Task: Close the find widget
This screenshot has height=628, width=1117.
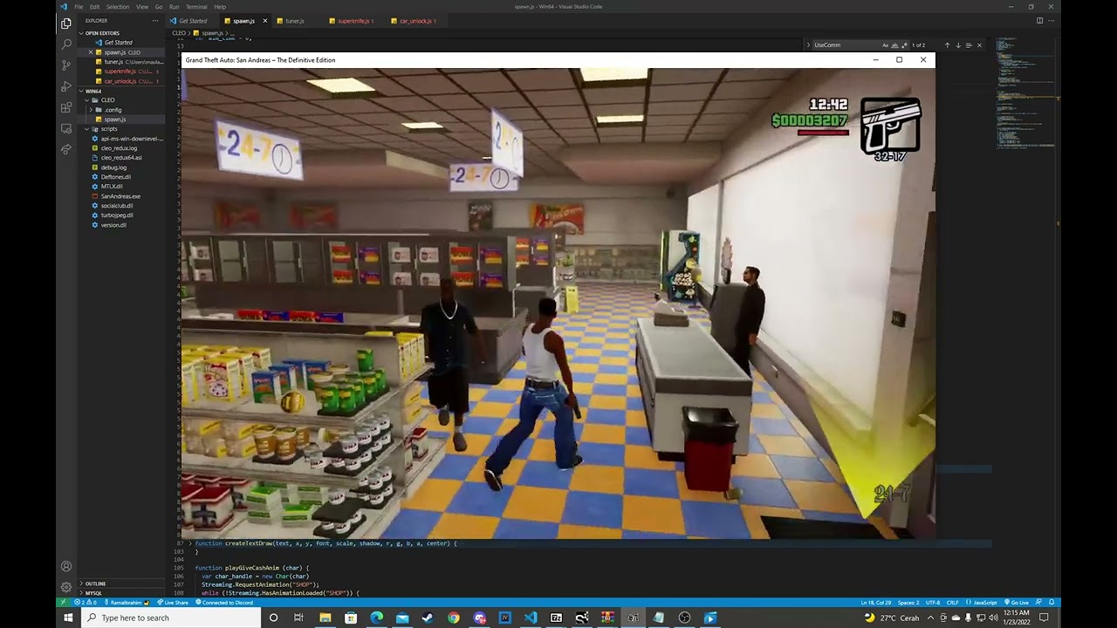Action: pos(979,45)
